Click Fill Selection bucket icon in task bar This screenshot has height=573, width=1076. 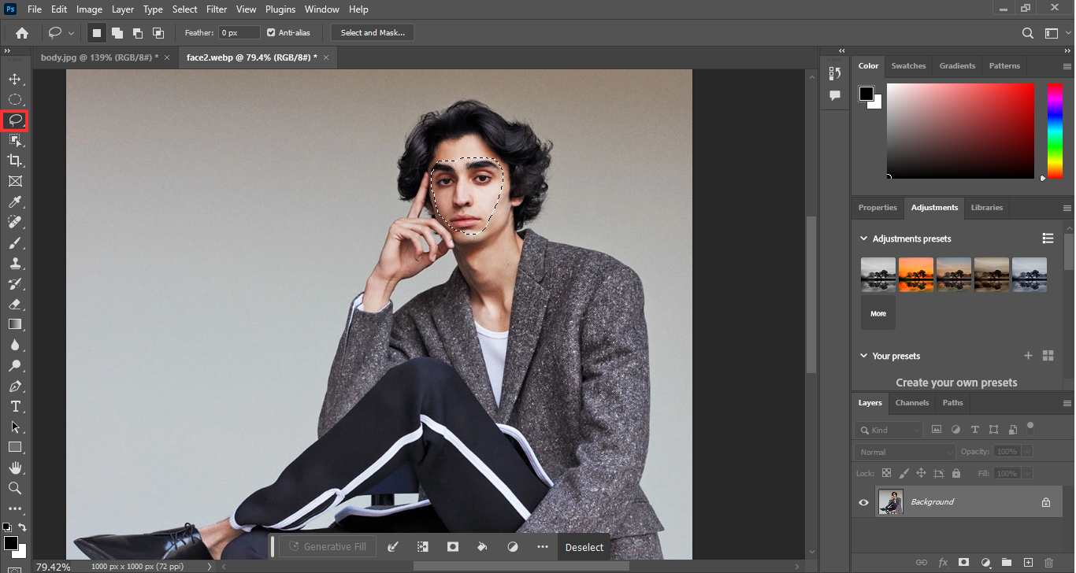point(483,546)
